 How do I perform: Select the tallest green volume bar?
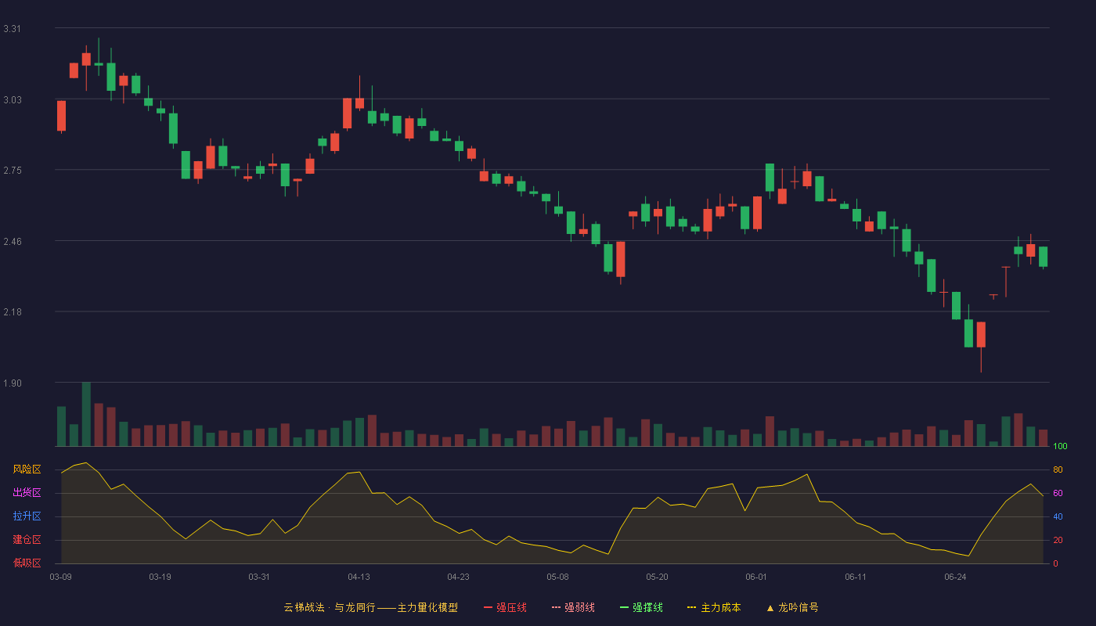86,414
